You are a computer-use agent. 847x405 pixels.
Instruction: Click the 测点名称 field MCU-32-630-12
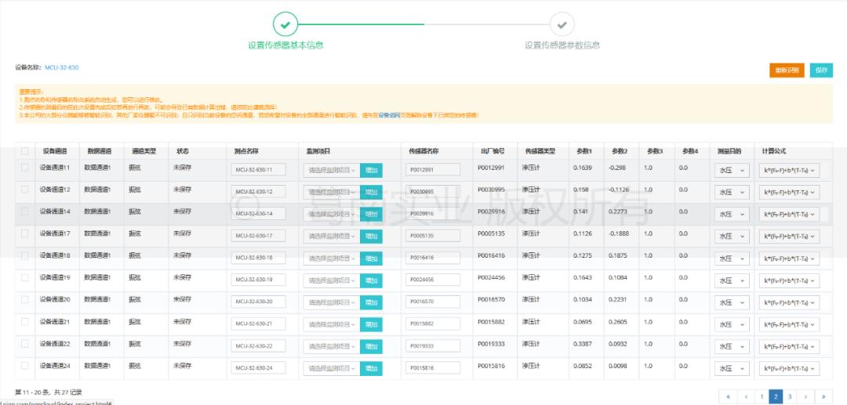point(258,192)
